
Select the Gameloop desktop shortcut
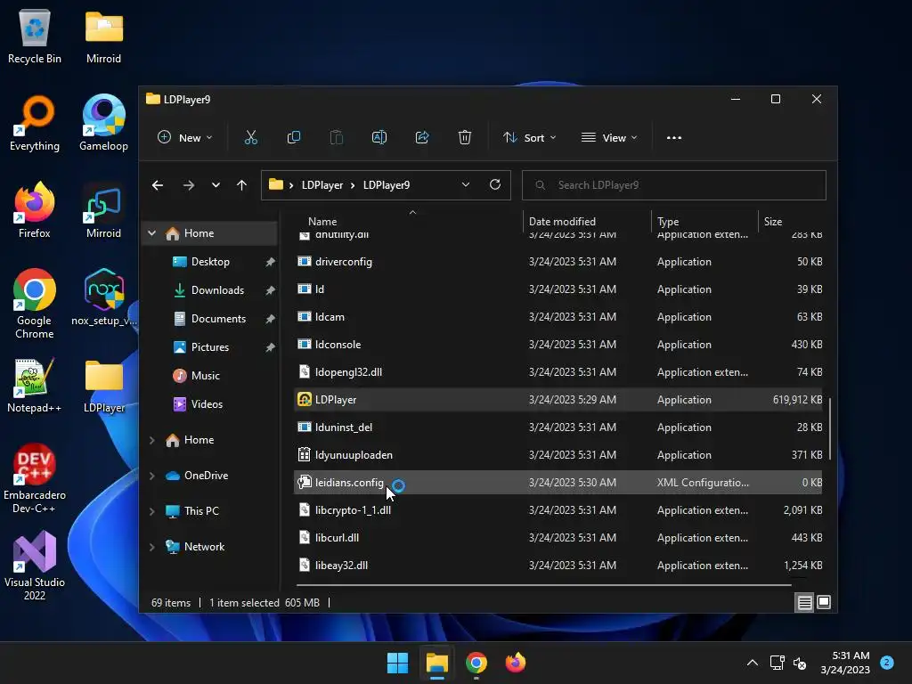point(103,123)
